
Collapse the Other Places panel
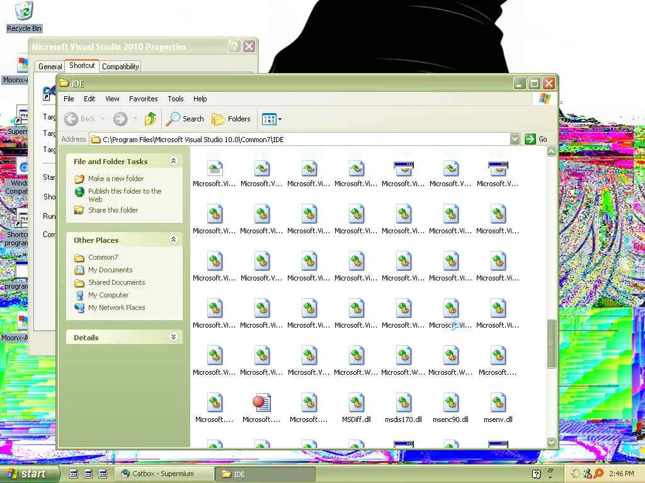[x=174, y=240]
